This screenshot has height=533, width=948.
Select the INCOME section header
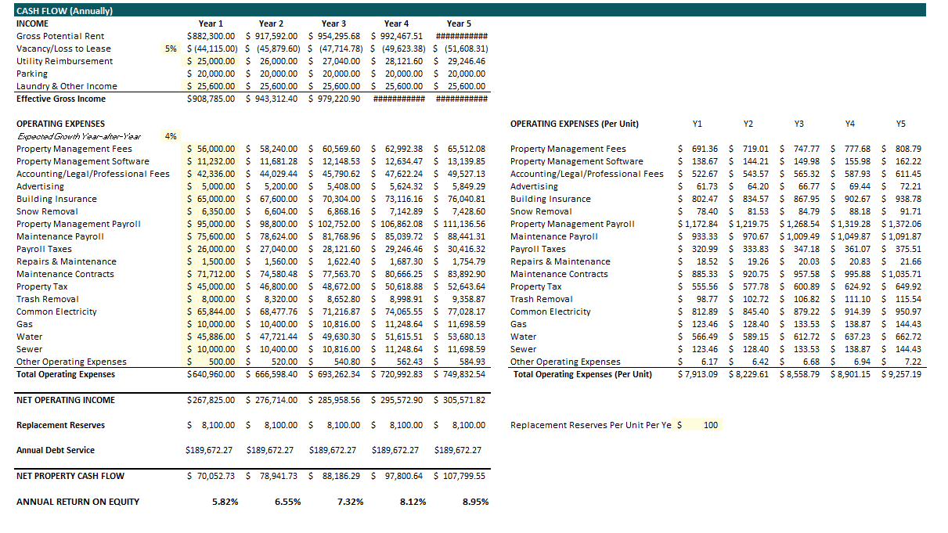(32, 23)
